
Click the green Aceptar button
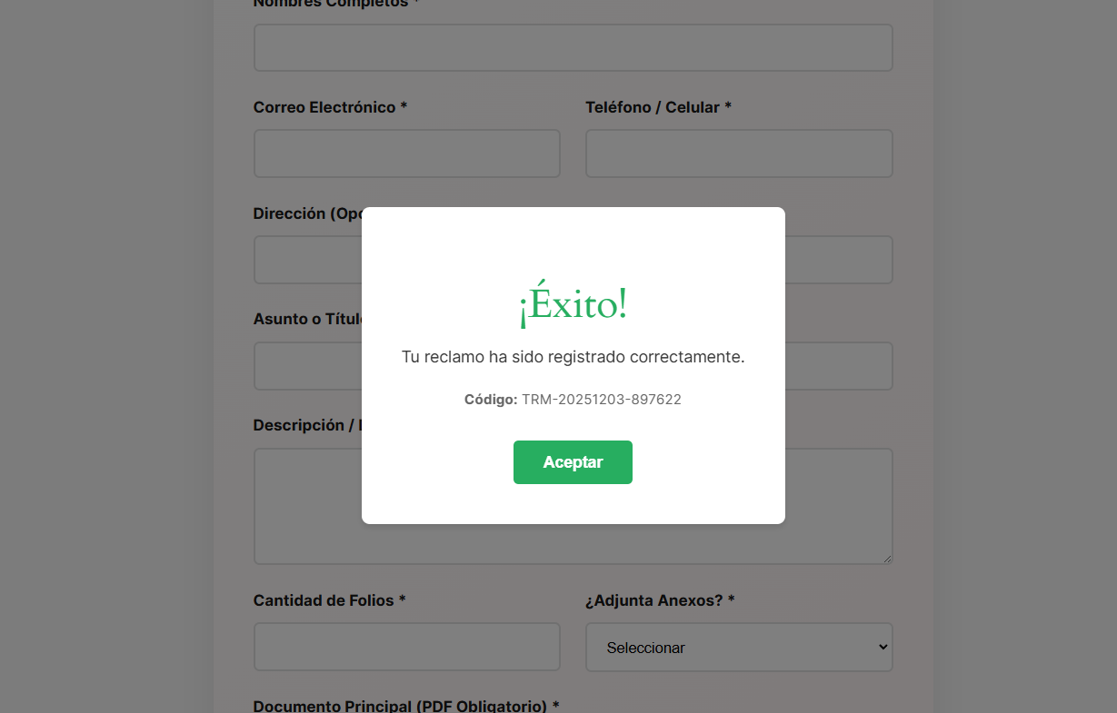(x=573, y=462)
